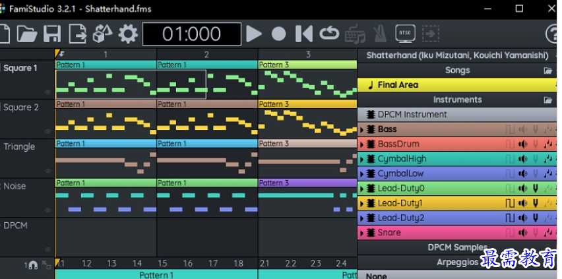Open the help question mark icon

tap(554, 34)
